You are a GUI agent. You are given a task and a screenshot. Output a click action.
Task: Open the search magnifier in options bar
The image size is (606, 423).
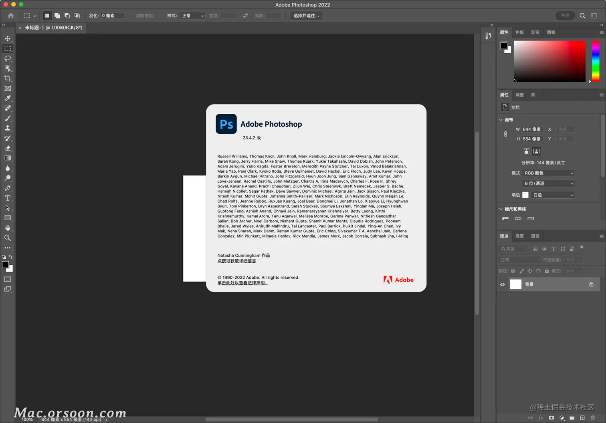[582, 16]
